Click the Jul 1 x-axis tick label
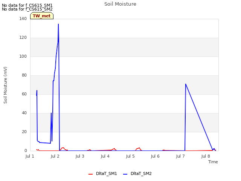The image size is (241, 181). pyautogui.click(x=30, y=156)
